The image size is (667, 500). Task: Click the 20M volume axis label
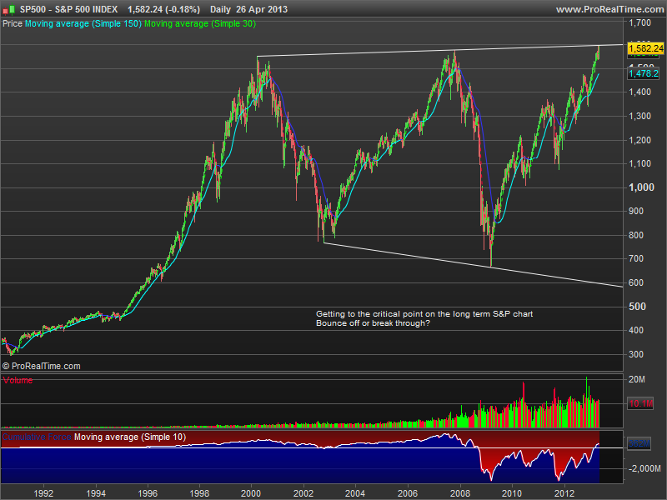(637, 379)
